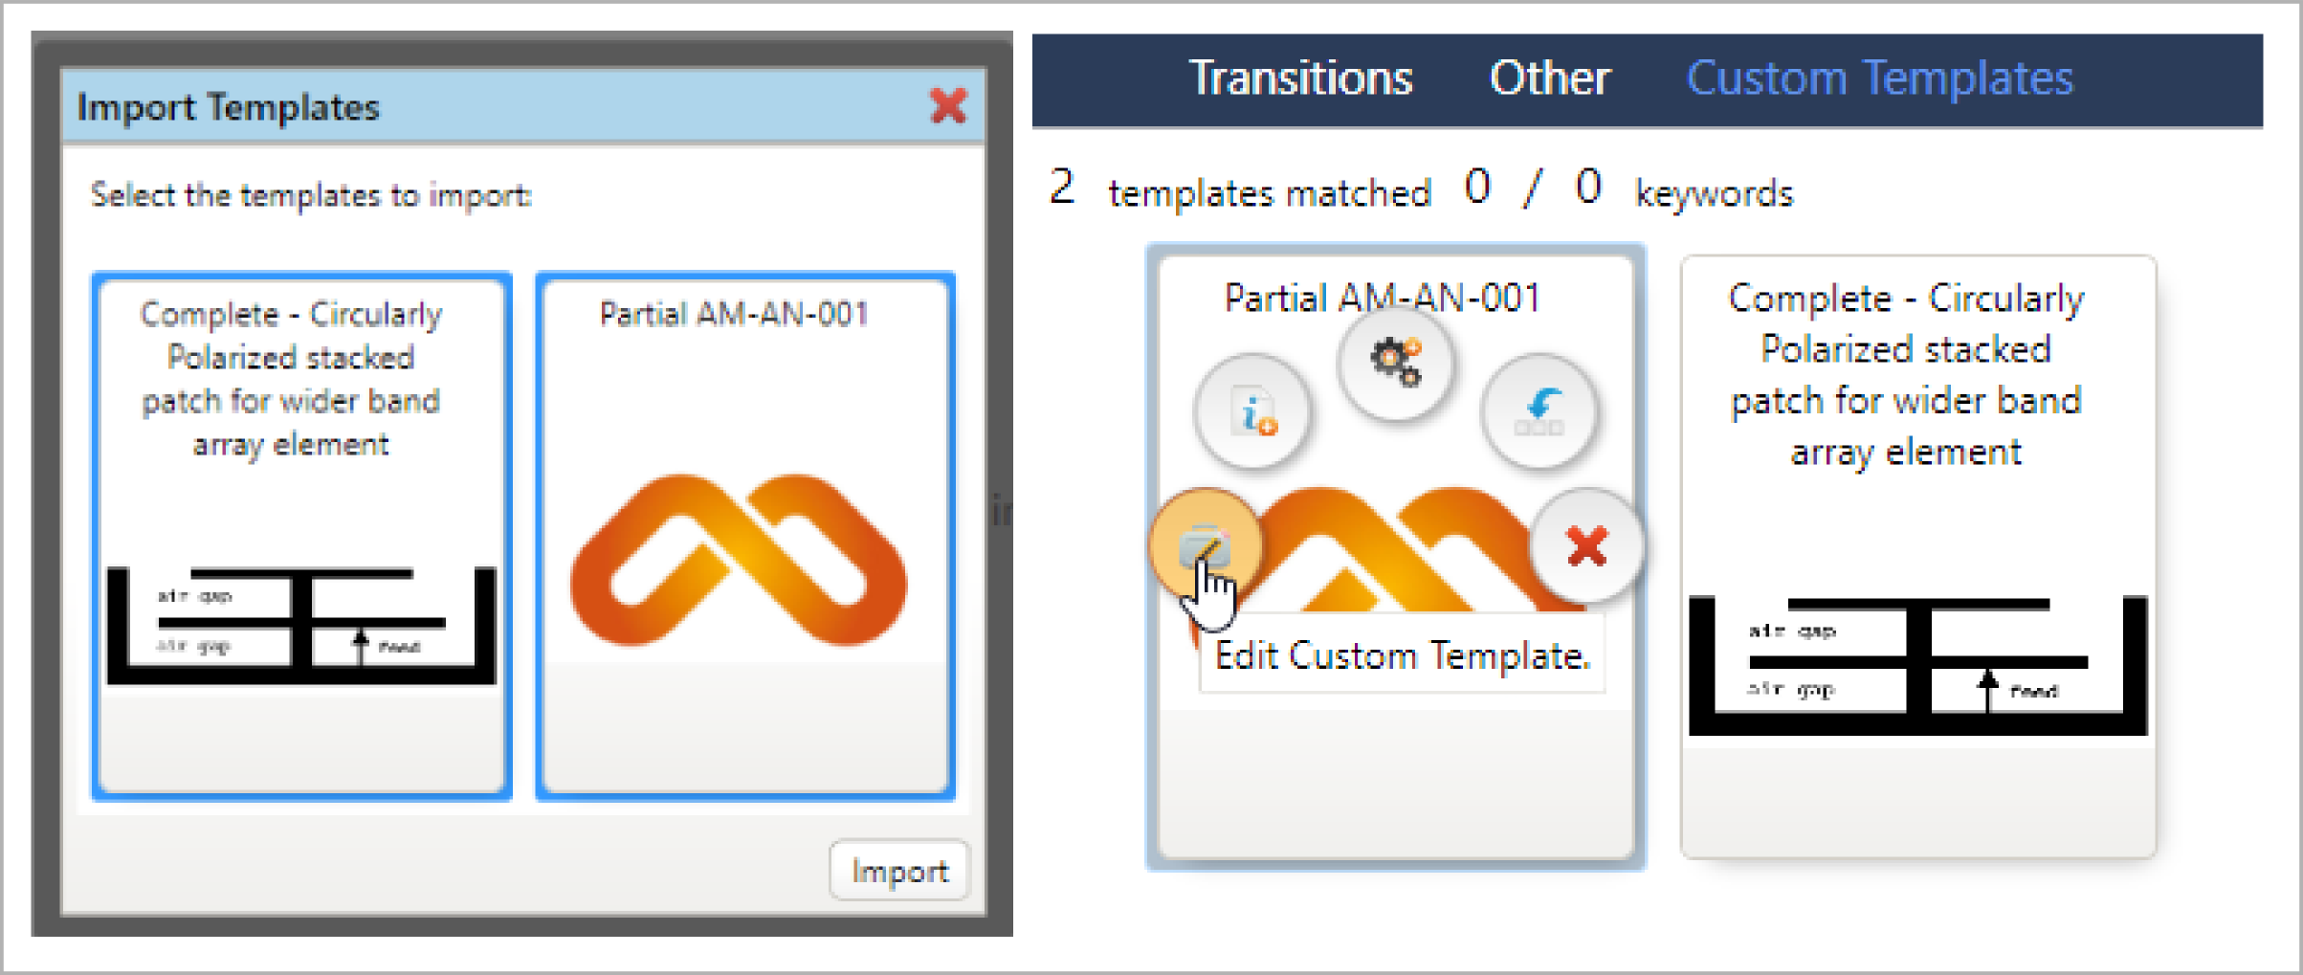
Task: Click the info icon on Partial AM-AN-001
Action: click(1252, 411)
